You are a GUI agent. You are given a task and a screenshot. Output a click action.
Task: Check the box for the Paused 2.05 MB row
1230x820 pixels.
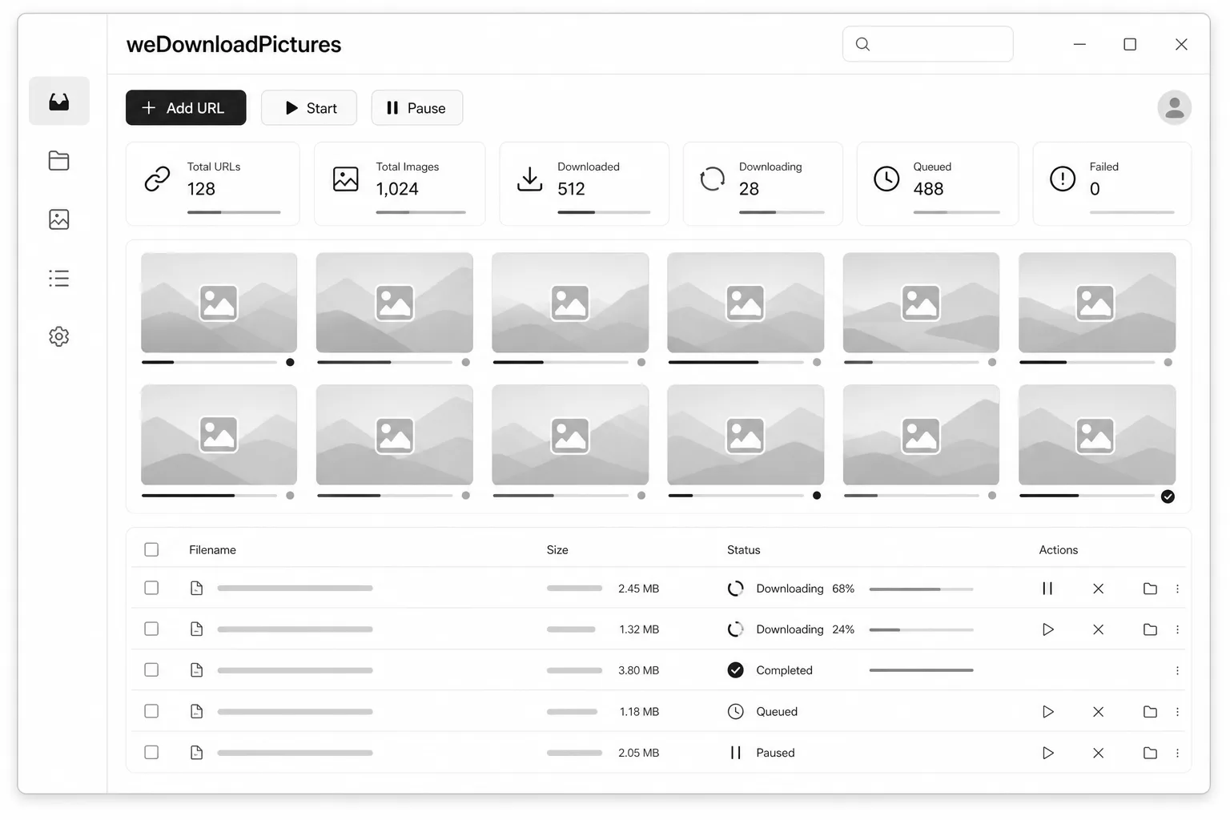(151, 752)
